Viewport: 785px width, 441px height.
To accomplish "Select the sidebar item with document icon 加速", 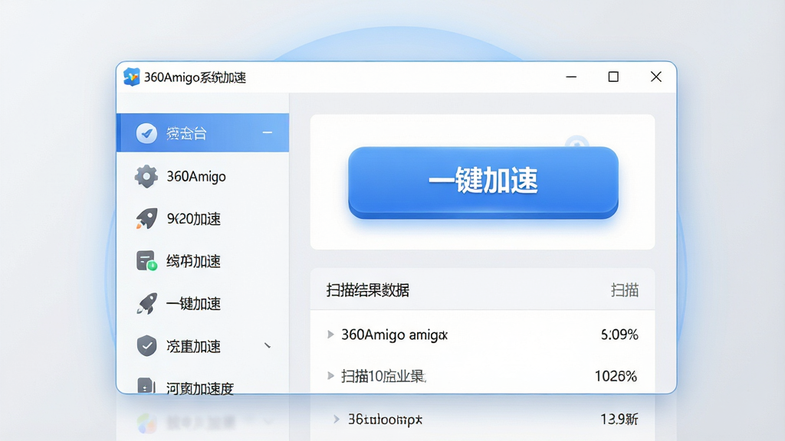I will point(202,261).
